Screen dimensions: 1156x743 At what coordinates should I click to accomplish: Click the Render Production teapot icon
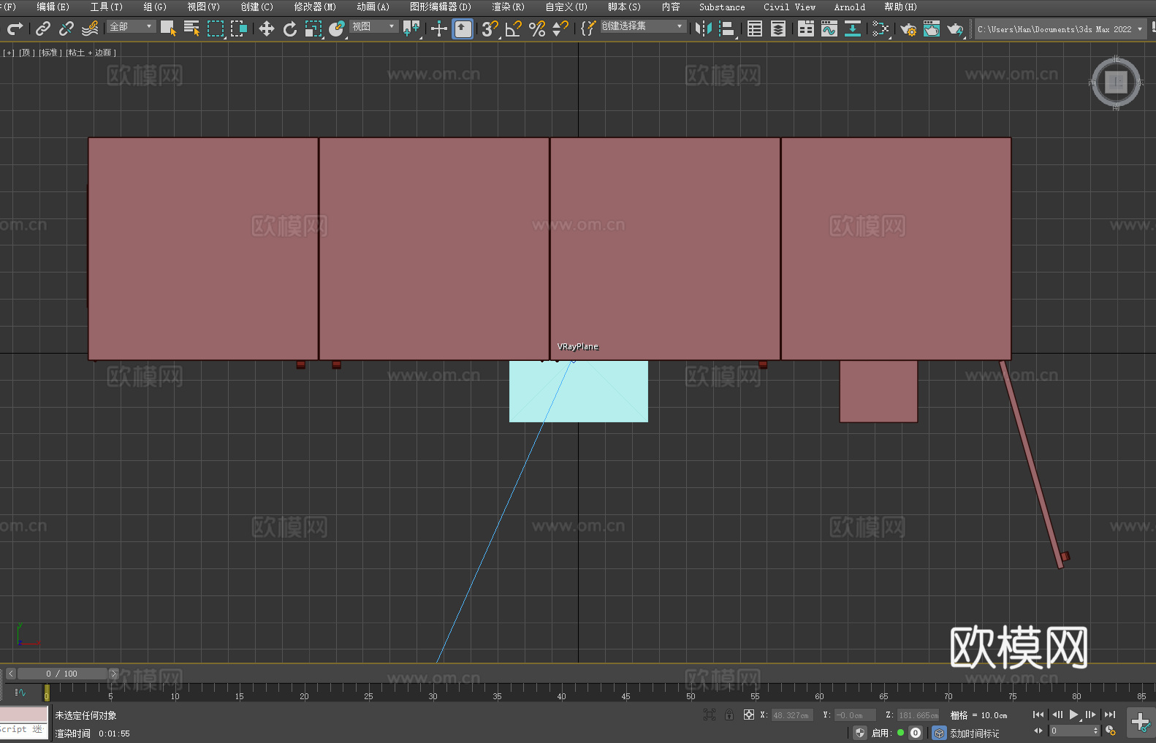click(955, 28)
